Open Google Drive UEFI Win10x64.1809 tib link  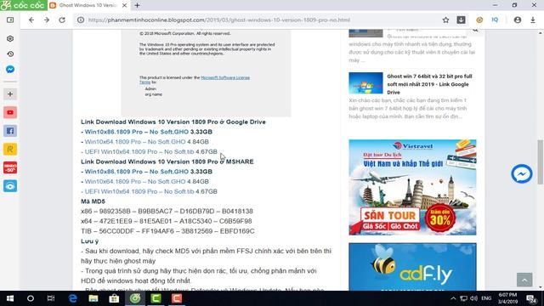pos(139,151)
